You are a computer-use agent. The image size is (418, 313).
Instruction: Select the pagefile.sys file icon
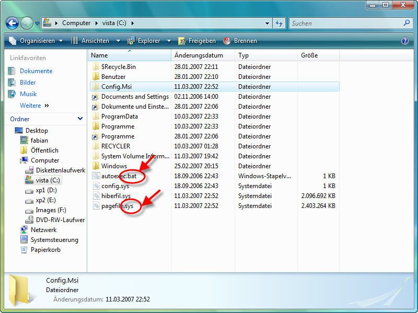tap(96, 205)
